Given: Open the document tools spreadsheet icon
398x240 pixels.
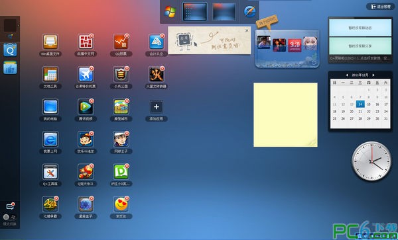Looking at the screenshot, I should [x=50, y=74].
